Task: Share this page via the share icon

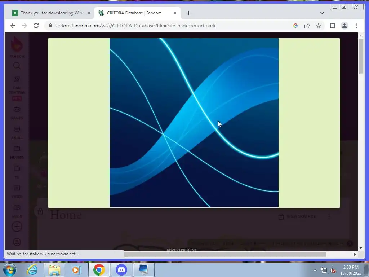Action: coord(307,26)
